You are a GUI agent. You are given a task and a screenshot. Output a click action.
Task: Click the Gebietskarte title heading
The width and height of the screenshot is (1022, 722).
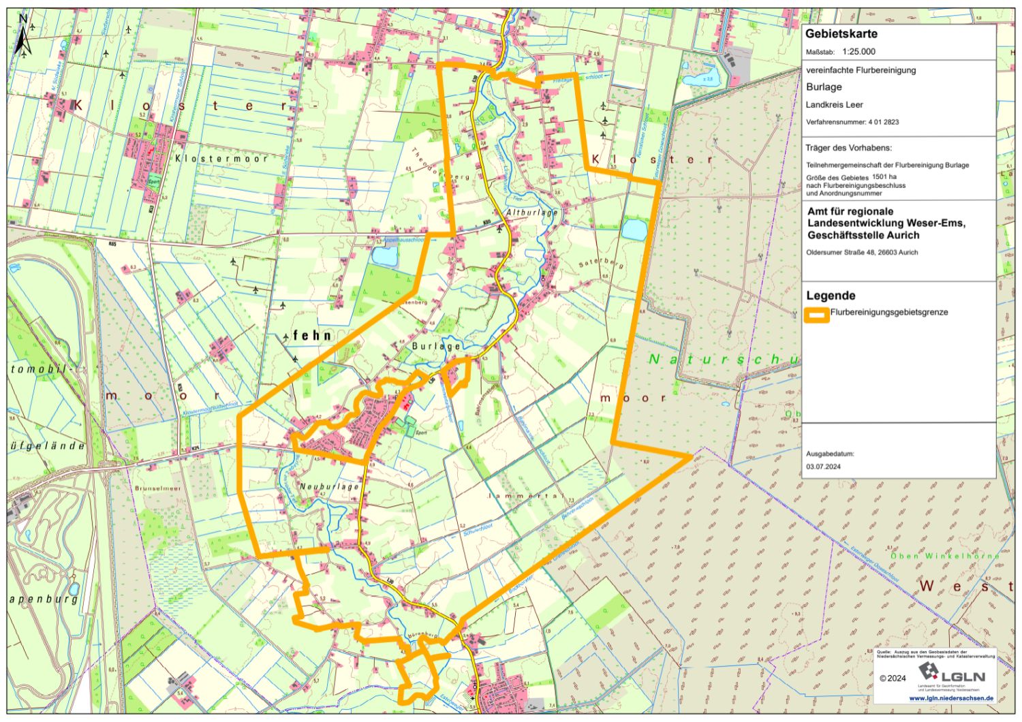click(841, 34)
